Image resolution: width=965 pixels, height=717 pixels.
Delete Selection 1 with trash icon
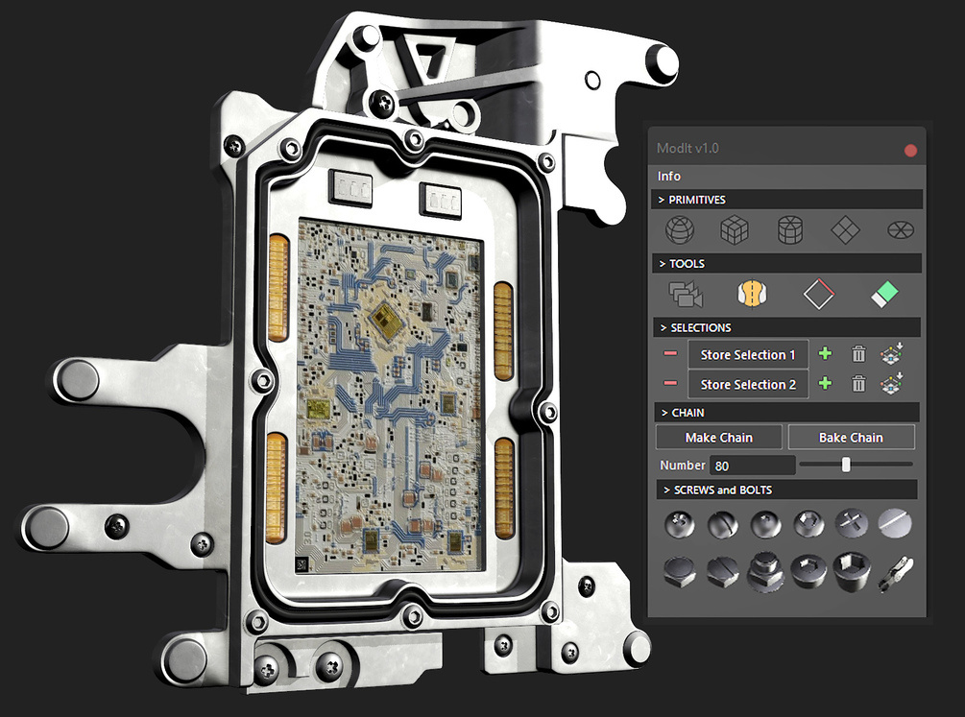tap(859, 355)
